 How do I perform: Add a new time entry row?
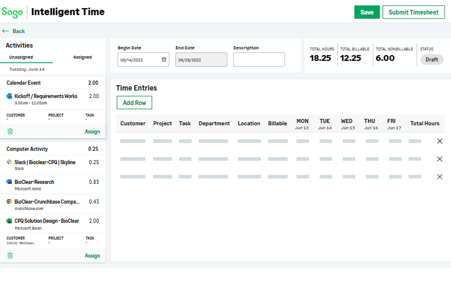click(134, 103)
